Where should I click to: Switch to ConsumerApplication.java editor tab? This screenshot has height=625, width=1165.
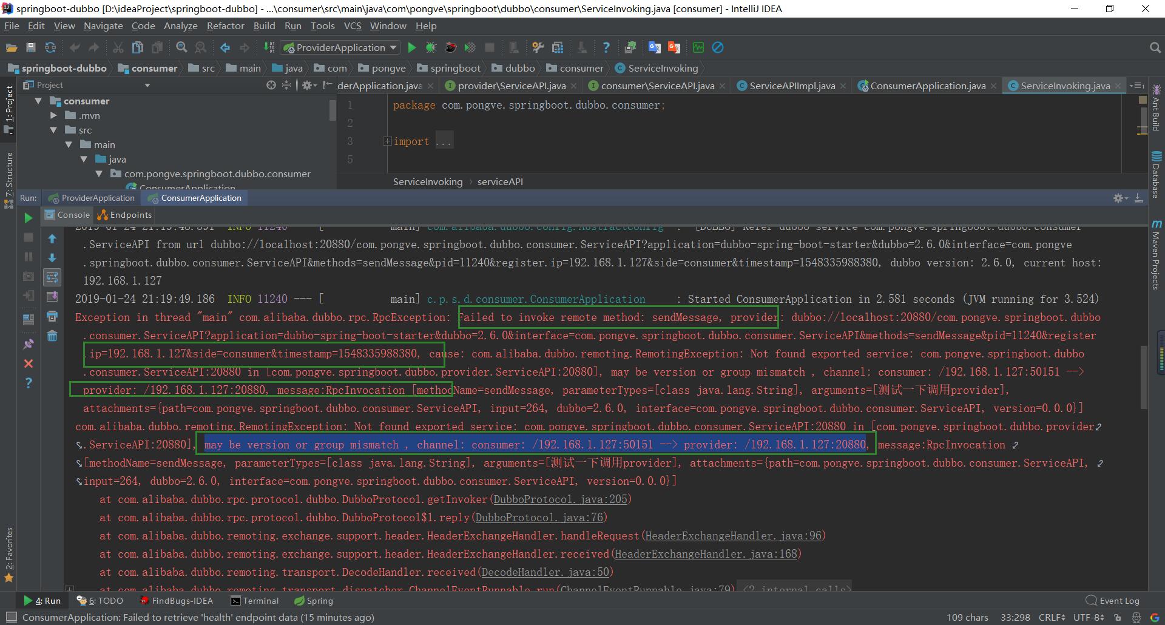(927, 86)
